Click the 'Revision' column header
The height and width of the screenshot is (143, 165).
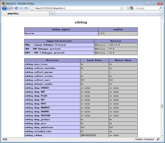click(116, 41)
